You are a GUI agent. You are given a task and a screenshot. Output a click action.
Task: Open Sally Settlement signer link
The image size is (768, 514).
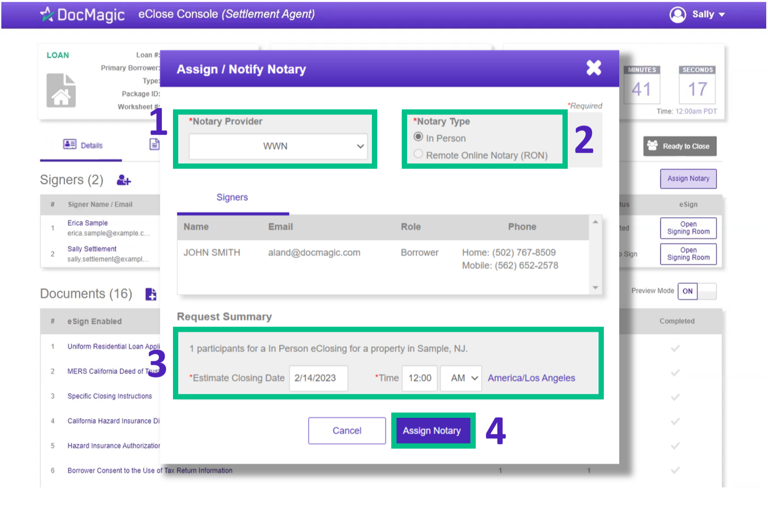point(92,249)
